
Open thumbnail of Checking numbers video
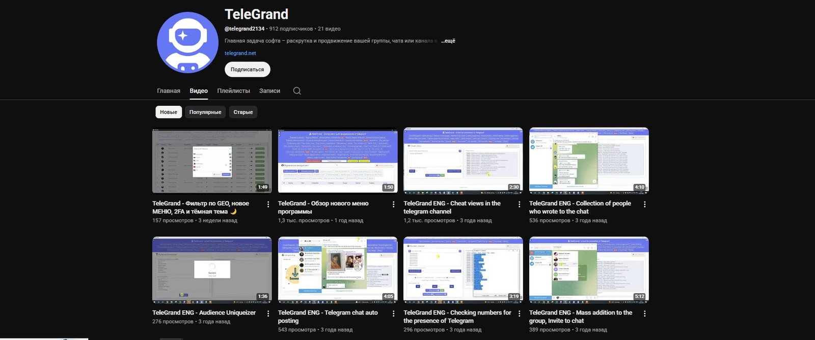(463, 270)
